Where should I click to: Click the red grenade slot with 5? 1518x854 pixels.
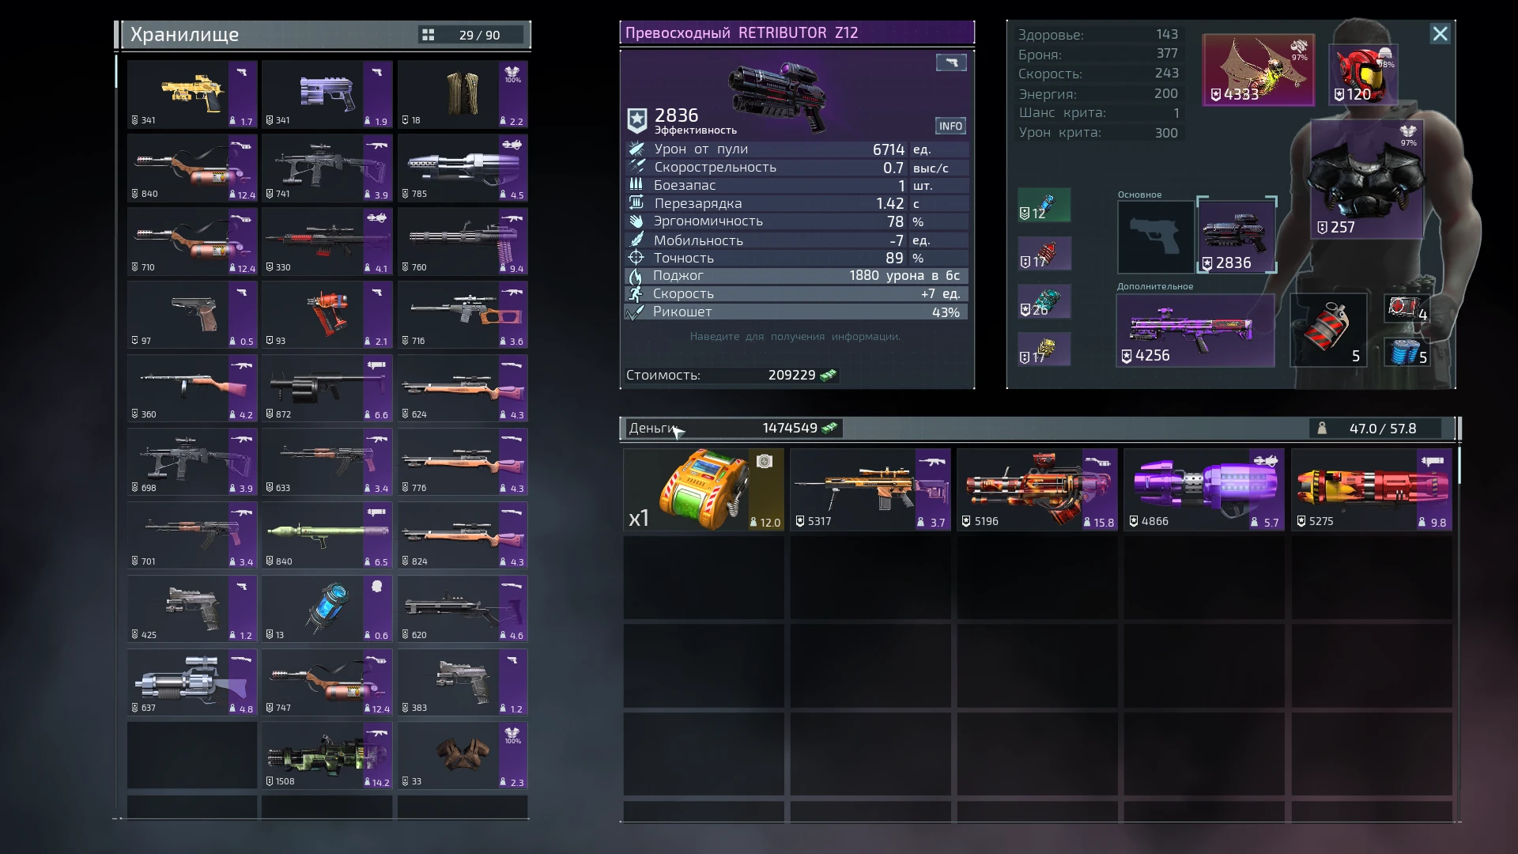[1328, 331]
